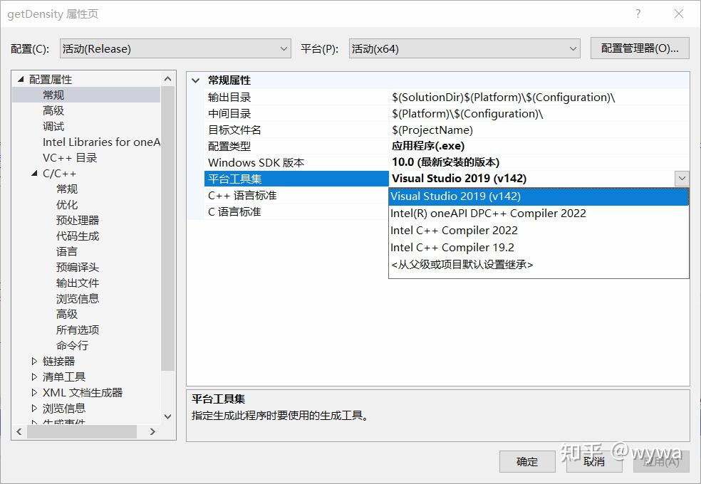The image size is (701, 484).
Task: Click the 确定 button
Action: (x=526, y=461)
